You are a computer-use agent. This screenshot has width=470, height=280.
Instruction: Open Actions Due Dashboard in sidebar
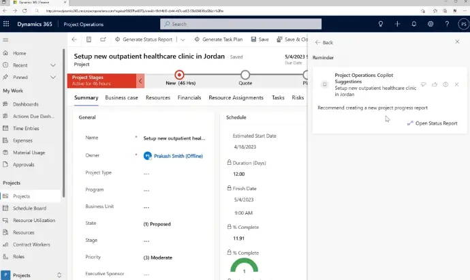(x=33, y=116)
